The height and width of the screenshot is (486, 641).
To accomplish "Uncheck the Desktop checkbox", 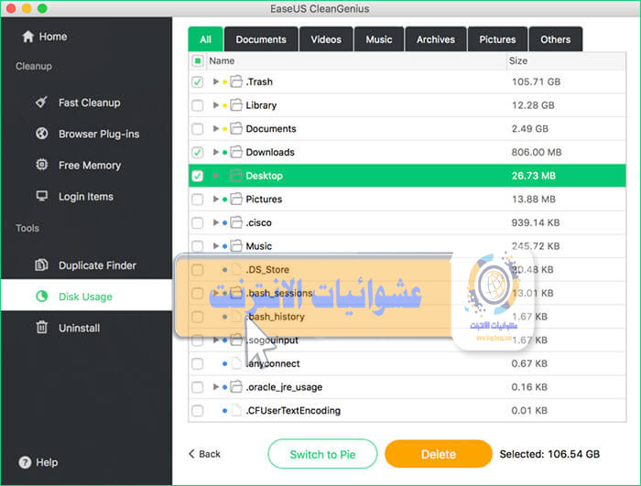I will [198, 176].
